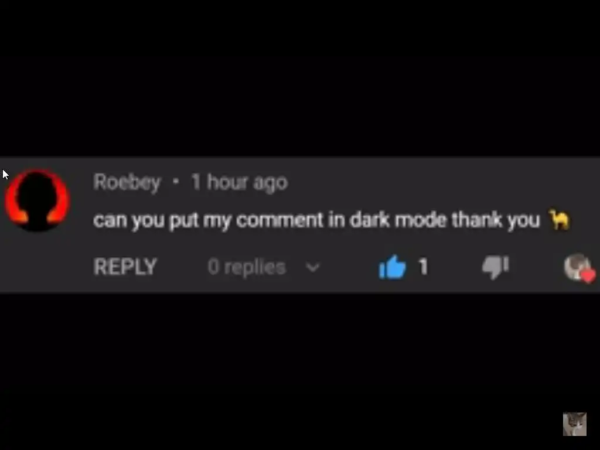Select the cat picture in the bottom corner
Image resolution: width=600 pixels, height=450 pixels.
574,424
